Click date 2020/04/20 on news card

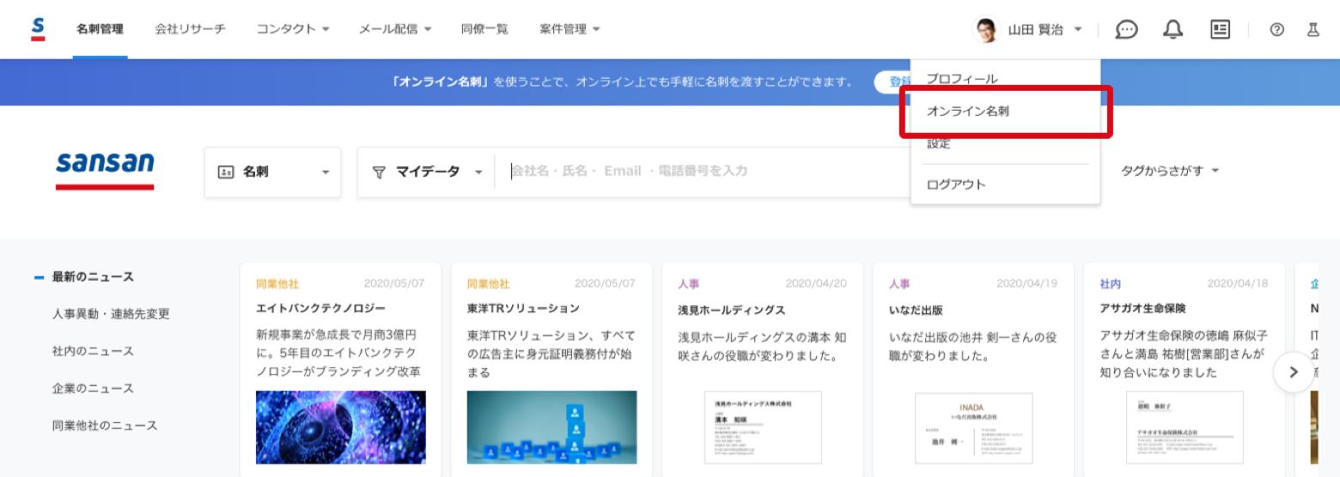[x=816, y=284]
